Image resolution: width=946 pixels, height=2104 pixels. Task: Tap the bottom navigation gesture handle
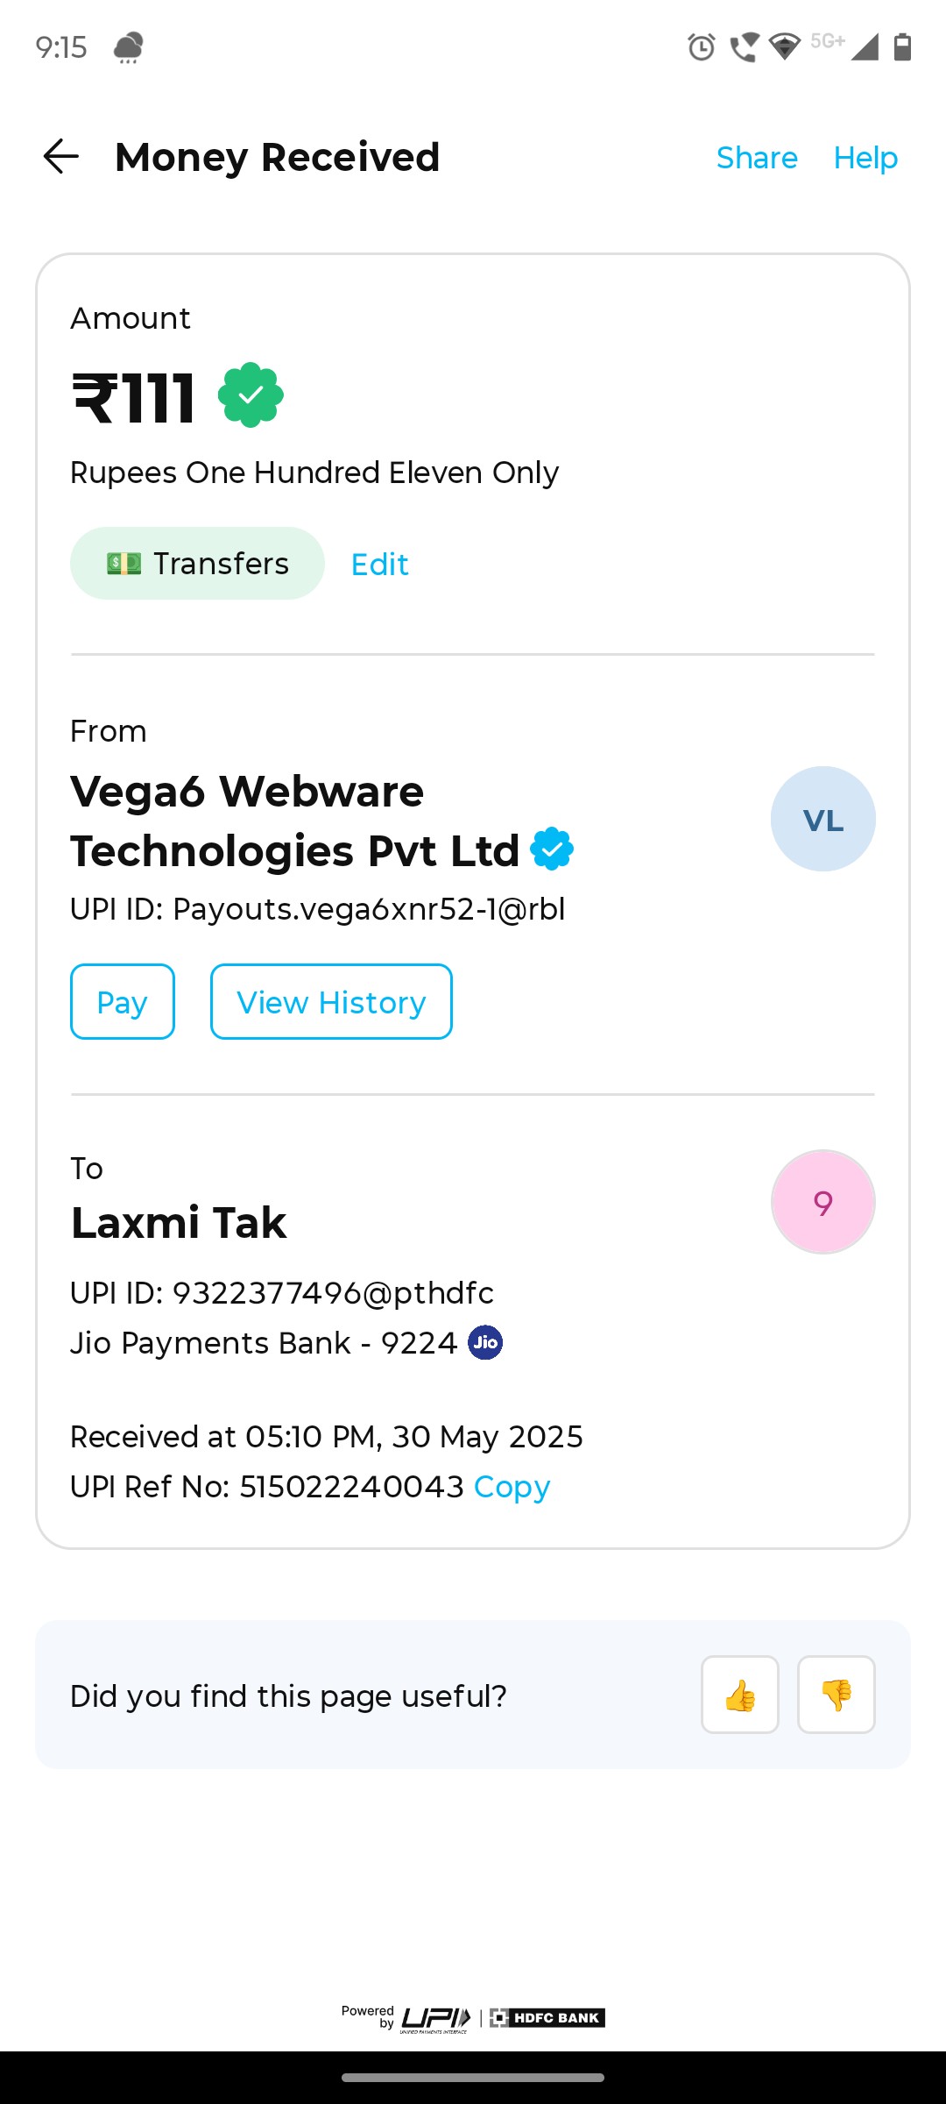tap(473, 2078)
